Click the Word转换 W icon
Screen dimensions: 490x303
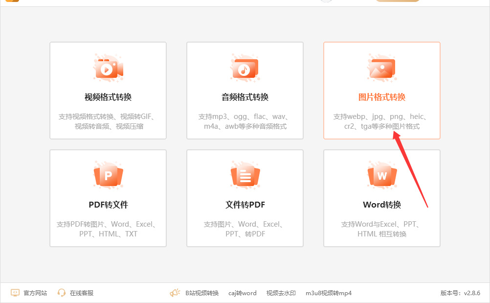(382, 176)
